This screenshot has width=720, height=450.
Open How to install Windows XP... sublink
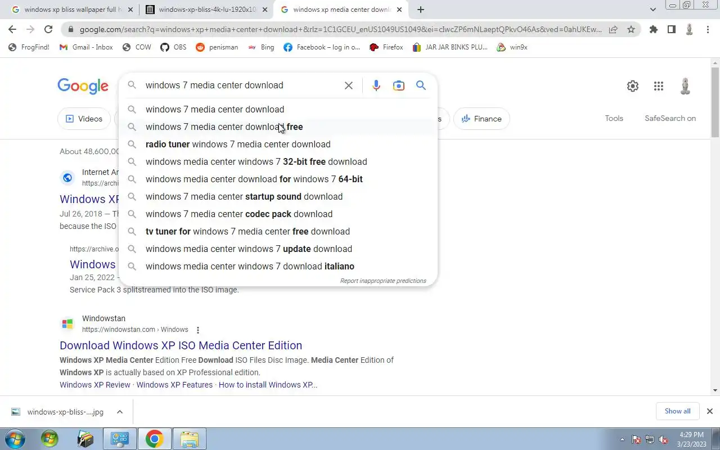(x=268, y=385)
